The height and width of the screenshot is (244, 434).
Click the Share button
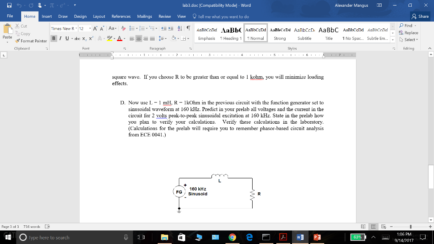[419, 17]
